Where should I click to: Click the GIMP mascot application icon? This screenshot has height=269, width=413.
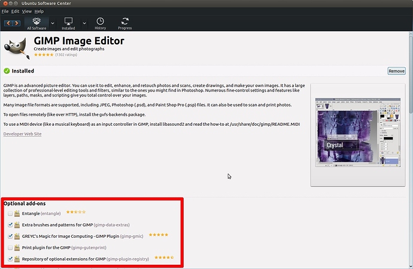coord(16,49)
